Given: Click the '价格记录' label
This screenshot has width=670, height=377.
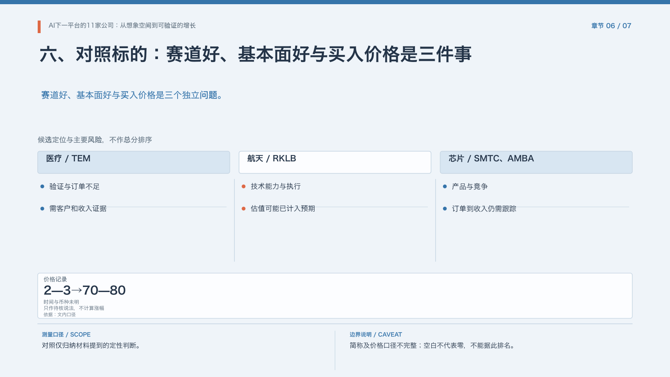Looking at the screenshot, I should [55, 279].
